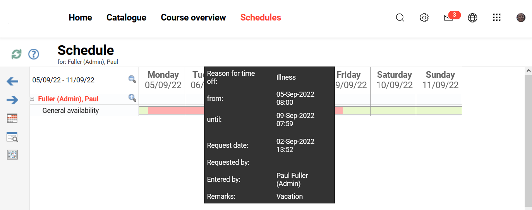Click the green refresh schedule icon
The width and height of the screenshot is (532, 210).
16,54
